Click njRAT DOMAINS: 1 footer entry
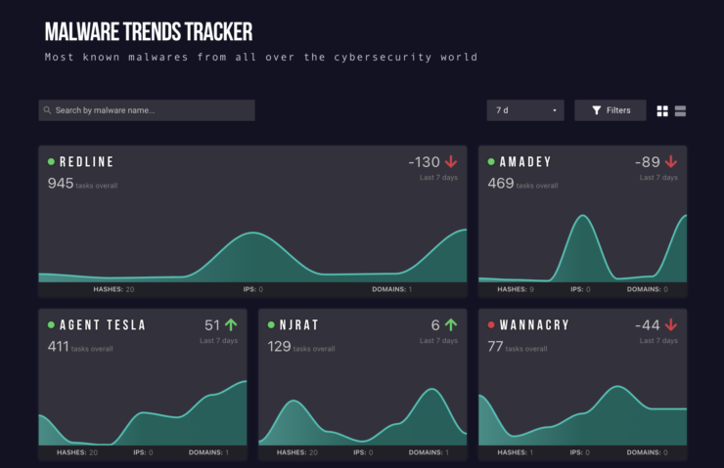724x468 pixels. pyautogui.click(x=429, y=452)
